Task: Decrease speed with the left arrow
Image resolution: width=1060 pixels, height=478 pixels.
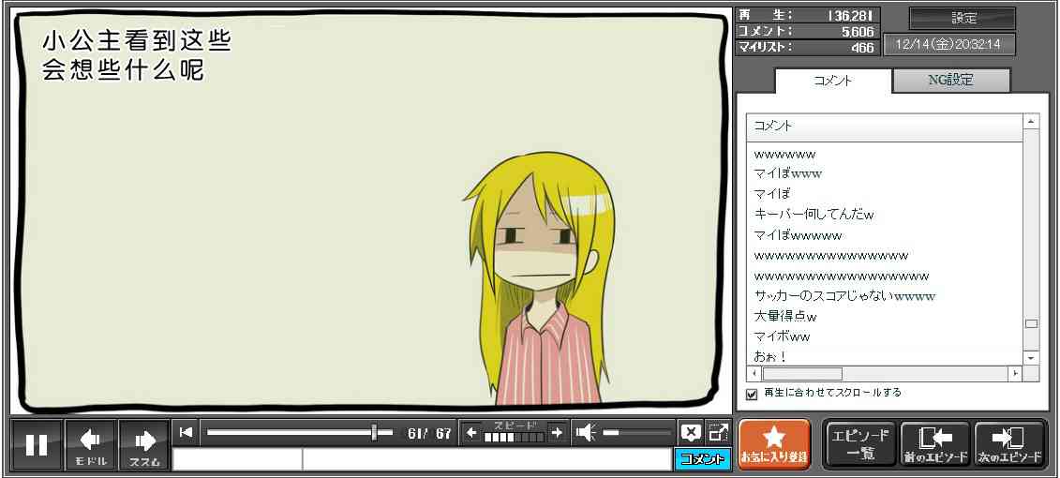Action: click(x=471, y=432)
